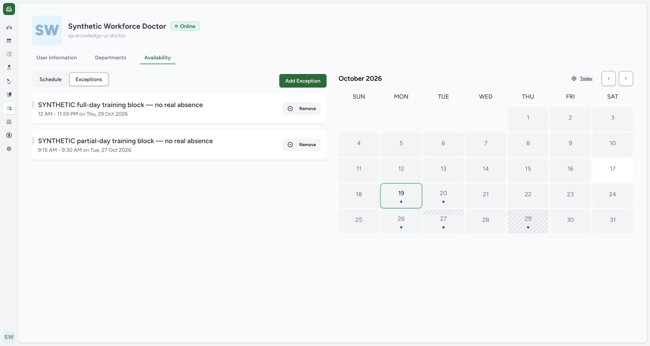Go to next month with right chevron
Image resolution: width=650 pixels, height=346 pixels.
pyautogui.click(x=626, y=79)
